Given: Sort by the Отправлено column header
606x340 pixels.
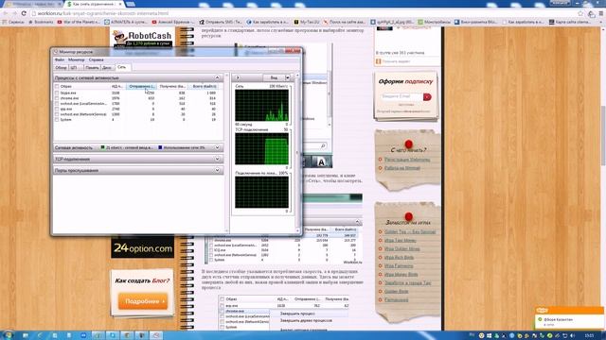Looking at the screenshot, I should pos(141,86).
